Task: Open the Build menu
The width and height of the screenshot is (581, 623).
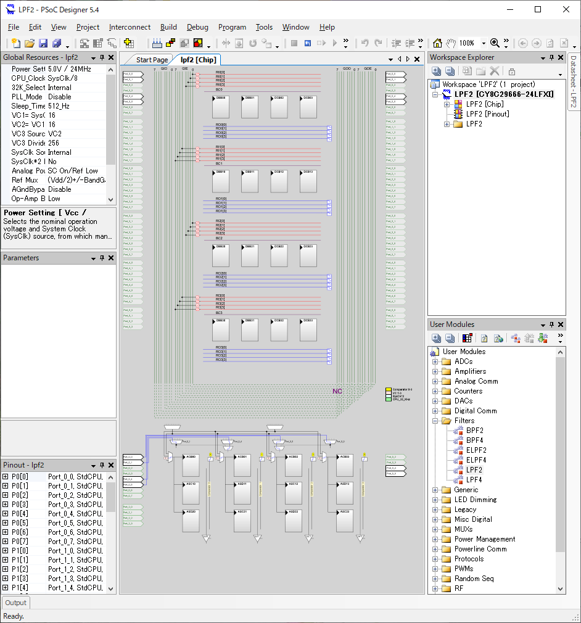Action: pos(168,27)
